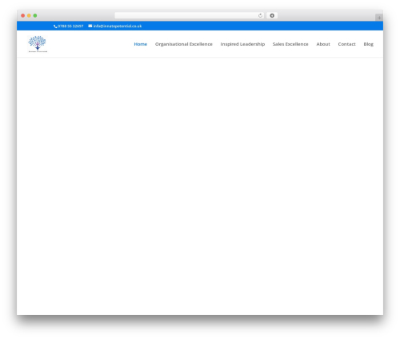
Task: Select Sales Excellence in navigation
Action: [x=290, y=44]
